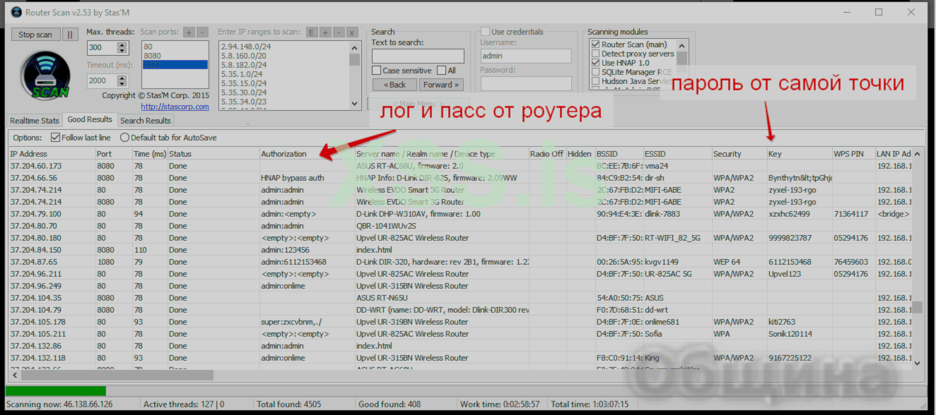Image resolution: width=936 pixels, height=415 pixels.
Task: Sort by the Status column header
Action: coord(213,154)
